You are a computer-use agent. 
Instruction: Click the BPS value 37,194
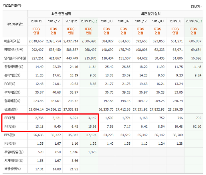(x=91, y=135)
